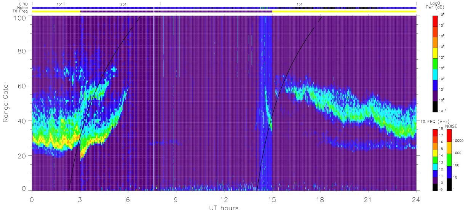The height and width of the screenshot is (216, 468).
Task: Select the 12 tick on UT hours axis
Action: click(224, 200)
